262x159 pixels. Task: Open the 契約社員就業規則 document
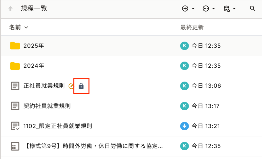point(47,106)
